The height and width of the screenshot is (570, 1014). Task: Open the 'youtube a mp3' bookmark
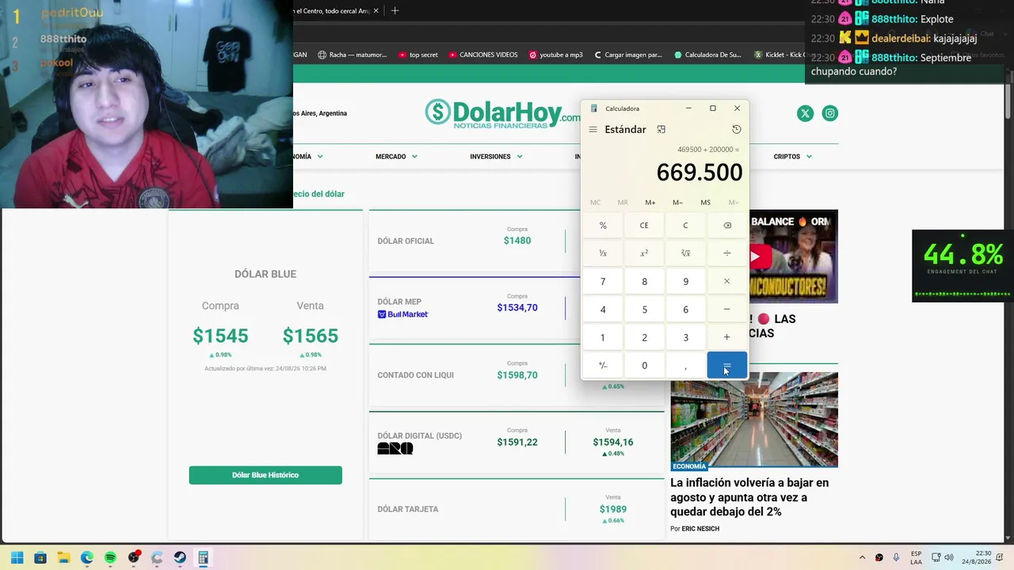tap(555, 55)
